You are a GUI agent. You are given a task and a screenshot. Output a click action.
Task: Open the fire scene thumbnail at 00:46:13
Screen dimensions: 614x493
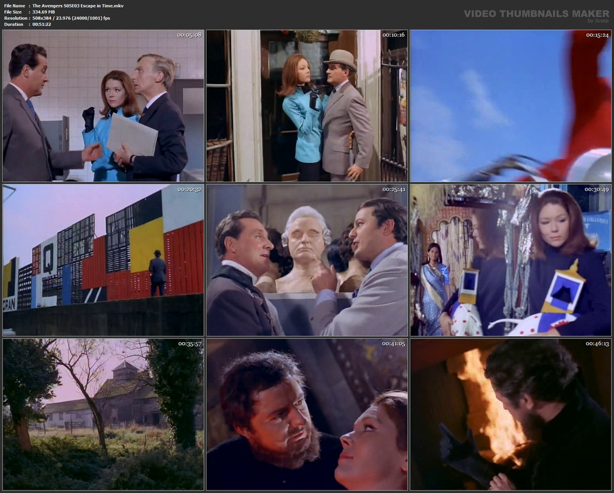pyautogui.click(x=510, y=414)
